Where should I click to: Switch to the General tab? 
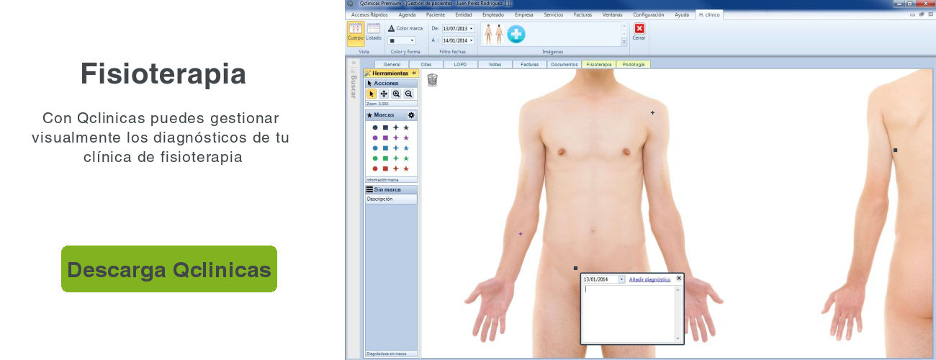pos(392,64)
